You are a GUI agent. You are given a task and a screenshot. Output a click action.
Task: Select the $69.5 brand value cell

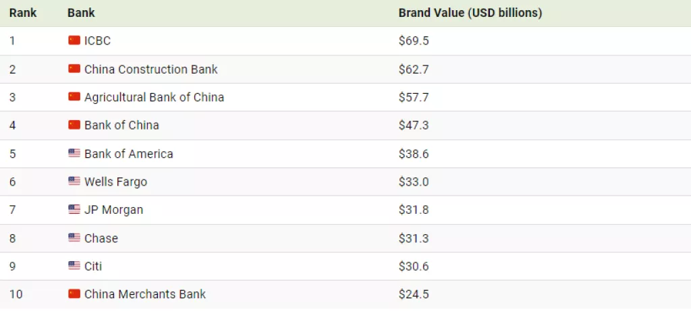[x=414, y=40]
